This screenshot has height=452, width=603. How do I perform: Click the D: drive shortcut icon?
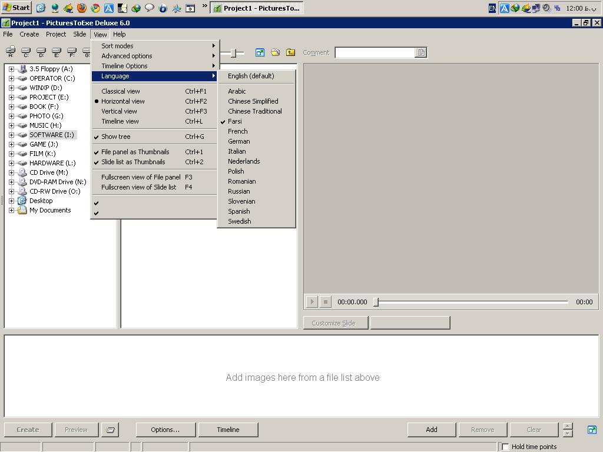pos(41,52)
